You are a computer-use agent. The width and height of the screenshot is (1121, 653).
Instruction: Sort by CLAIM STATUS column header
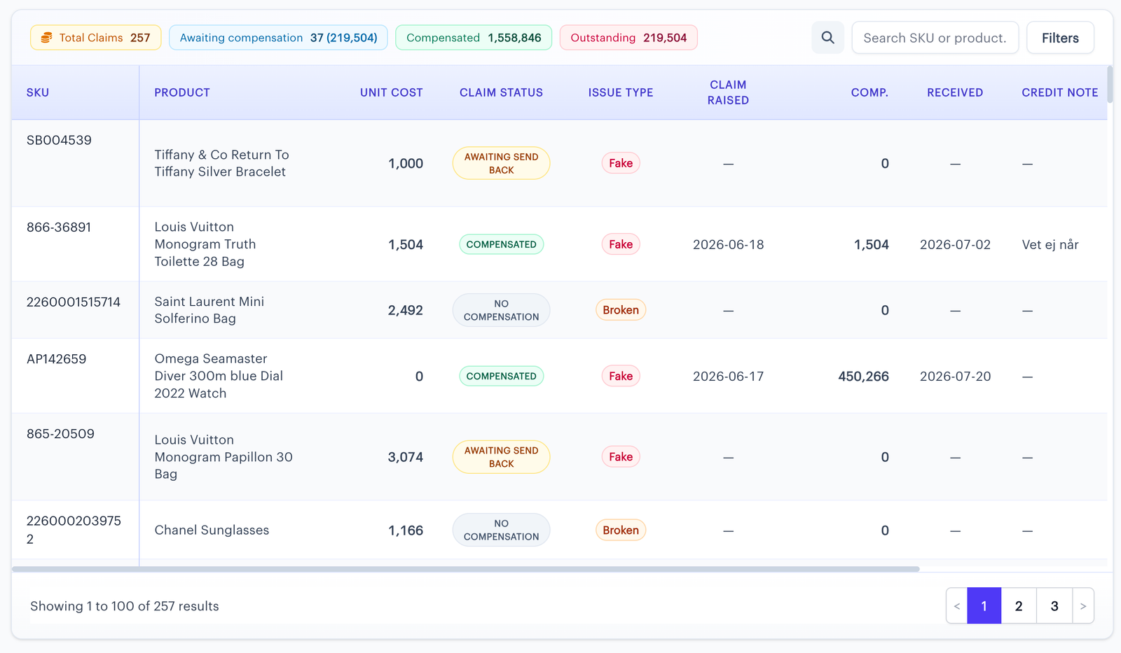coord(501,92)
